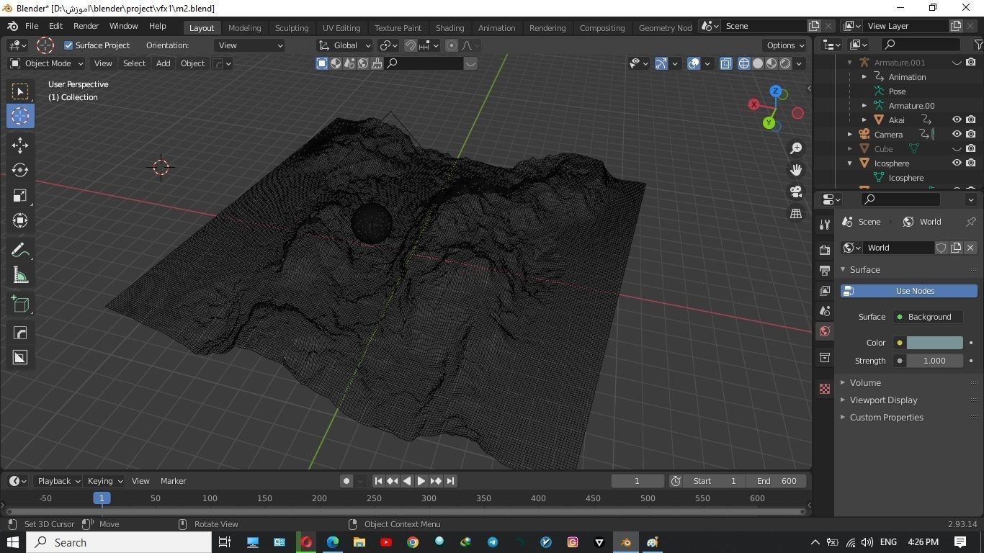Screen dimensions: 984x553
Task: Switch to the Shading workspace tab
Action: 449,27
